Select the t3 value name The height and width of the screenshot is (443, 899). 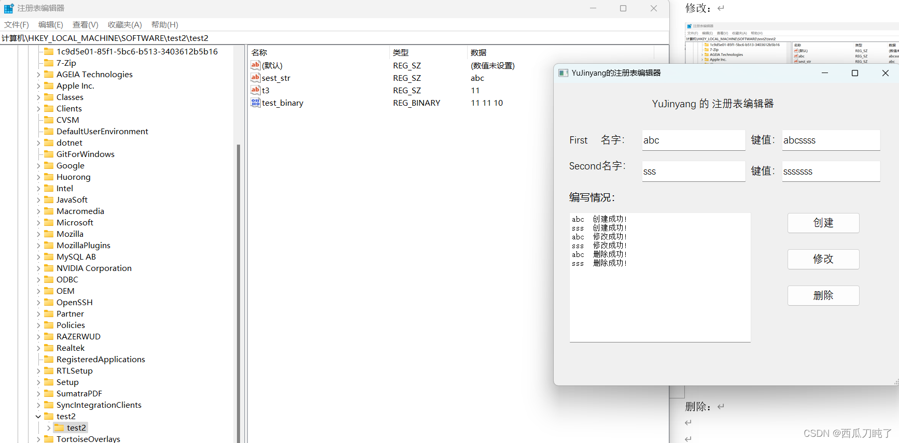[265, 90]
